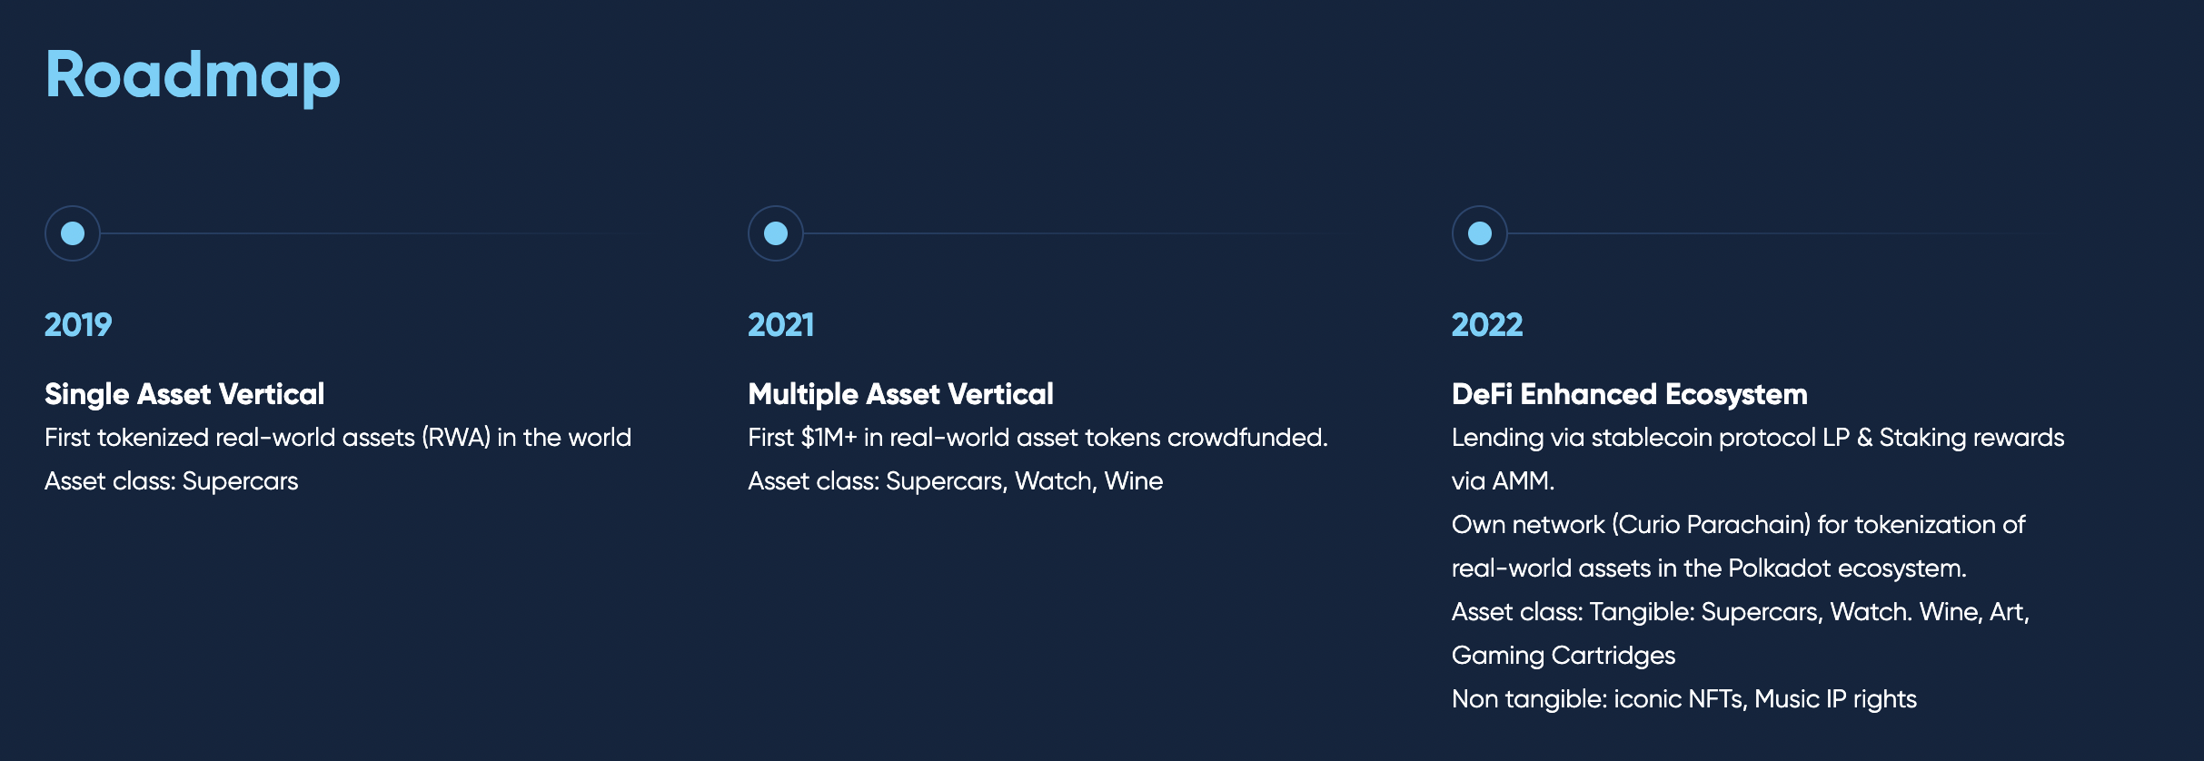Click the Multiple Asset Vertical title
The width and height of the screenshot is (2204, 761).
pos(900,394)
